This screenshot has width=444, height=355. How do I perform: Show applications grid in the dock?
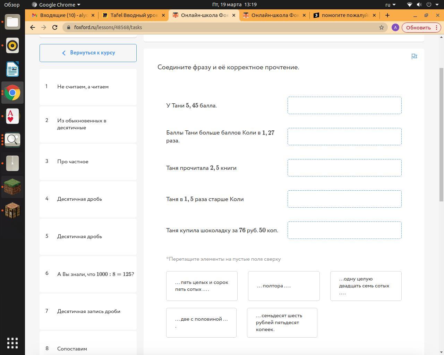coord(12,343)
